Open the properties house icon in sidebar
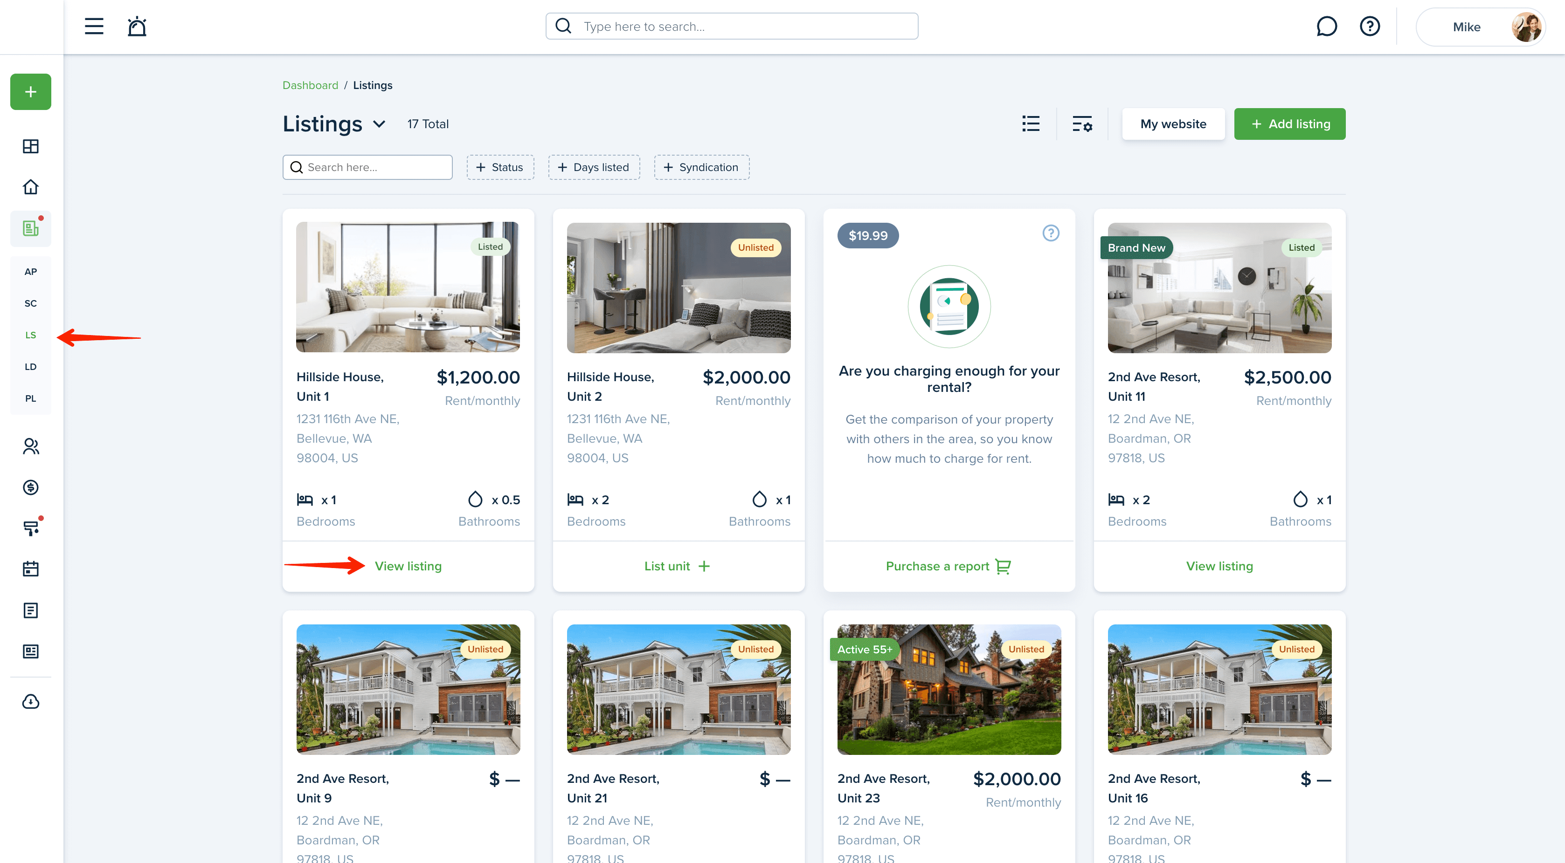The width and height of the screenshot is (1565, 863). (30, 187)
